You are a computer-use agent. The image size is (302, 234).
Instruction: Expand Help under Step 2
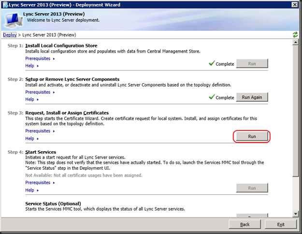(x=32, y=99)
